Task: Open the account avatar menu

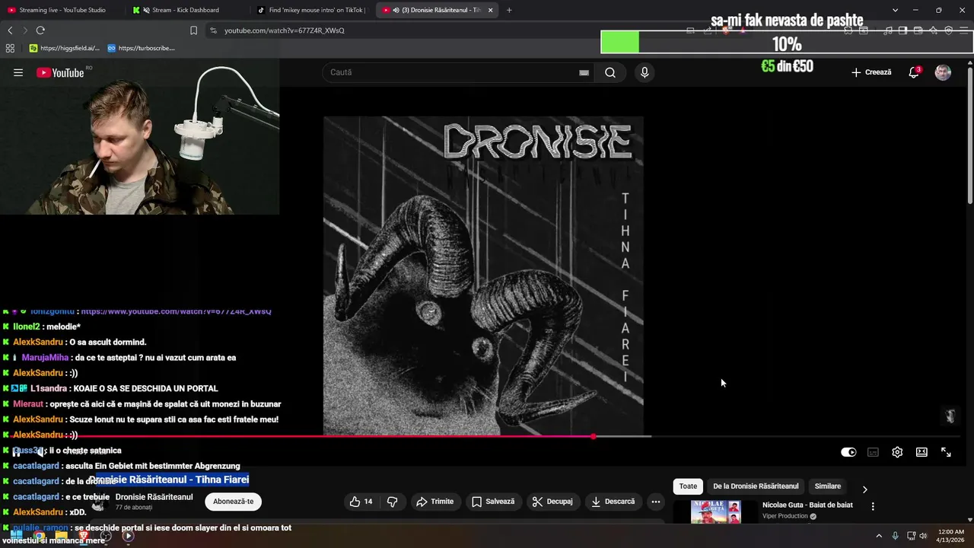Action: pos(943,72)
